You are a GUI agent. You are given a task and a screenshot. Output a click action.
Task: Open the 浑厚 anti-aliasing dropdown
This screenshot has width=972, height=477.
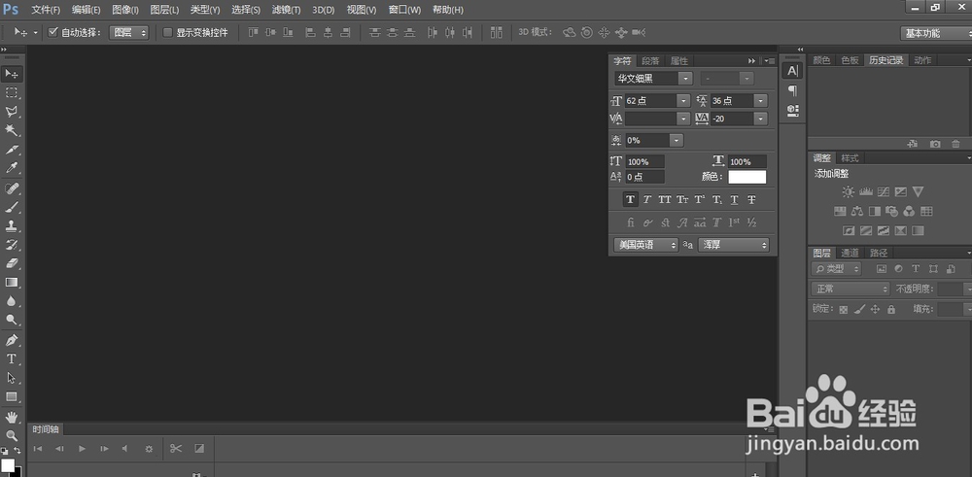click(x=733, y=245)
